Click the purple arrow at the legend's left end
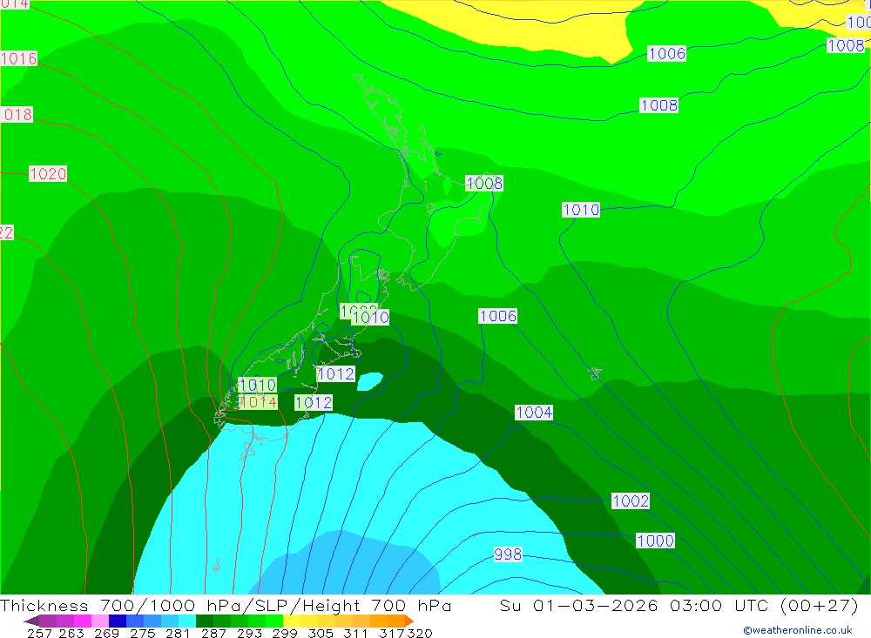871x638 pixels. coord(31,621)
